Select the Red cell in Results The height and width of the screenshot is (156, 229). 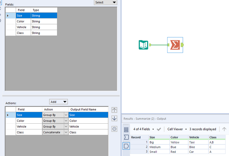coord(179,152)
